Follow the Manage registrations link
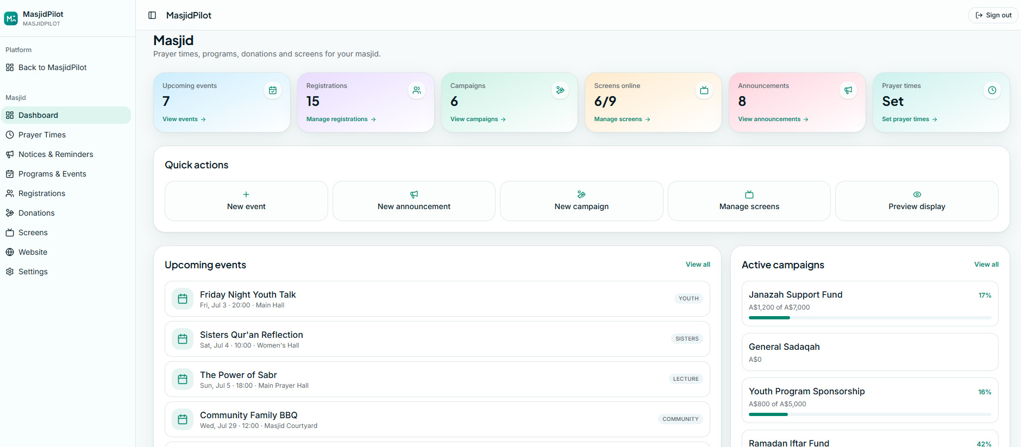1021x447 pixels. pyautogui.click(x=341, y=119)
